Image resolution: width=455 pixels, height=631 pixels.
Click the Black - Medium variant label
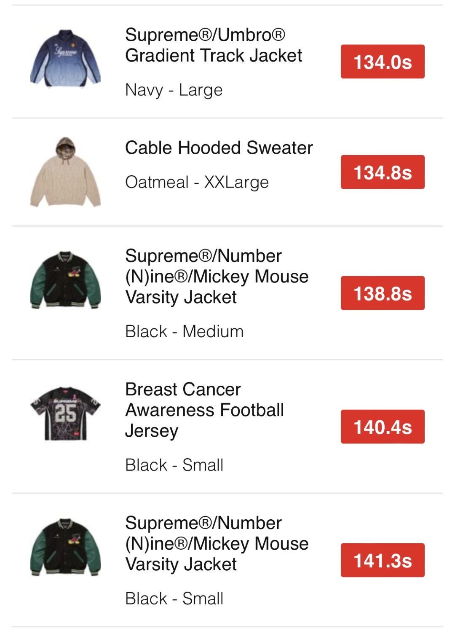pos(184,331)
